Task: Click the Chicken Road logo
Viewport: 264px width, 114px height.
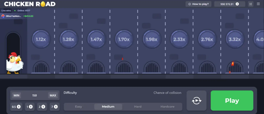Action: tap(30, 4)
